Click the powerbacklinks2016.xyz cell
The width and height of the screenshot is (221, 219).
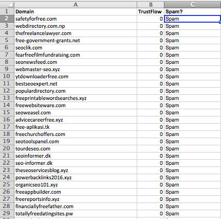pyautogui.click(x=76, y=178)
